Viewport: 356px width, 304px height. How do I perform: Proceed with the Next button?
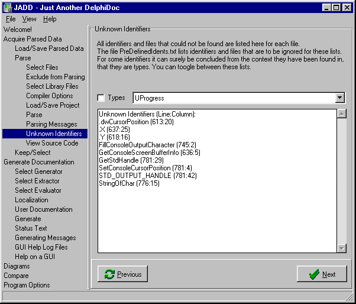click(322, 274)
